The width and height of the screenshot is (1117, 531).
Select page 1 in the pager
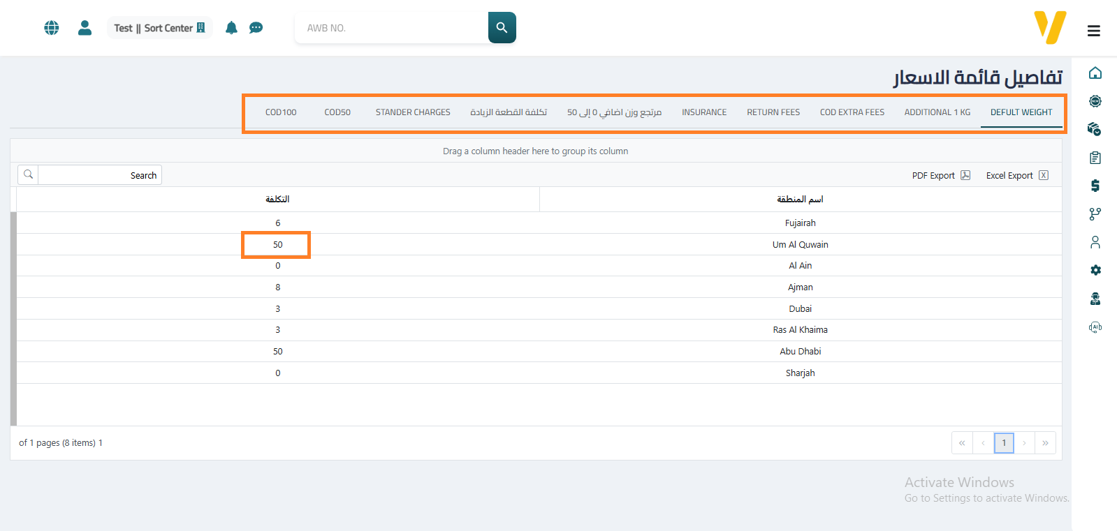click(x=1004, y=443)
